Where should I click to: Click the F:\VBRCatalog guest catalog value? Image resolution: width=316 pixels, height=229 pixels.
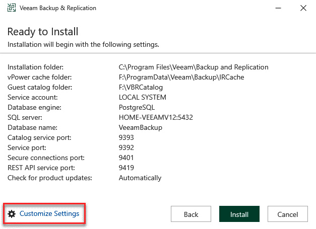(141, 87)
